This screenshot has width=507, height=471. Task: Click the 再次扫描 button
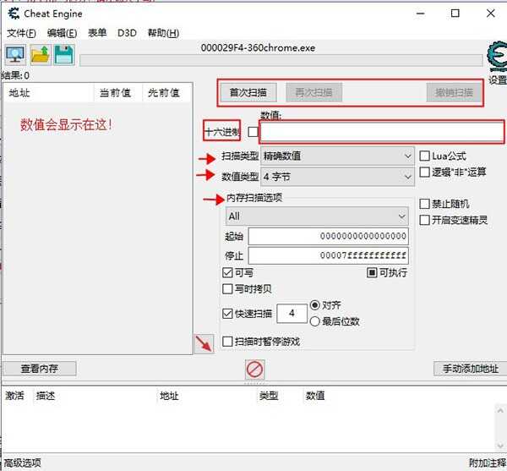click(313, 92)
